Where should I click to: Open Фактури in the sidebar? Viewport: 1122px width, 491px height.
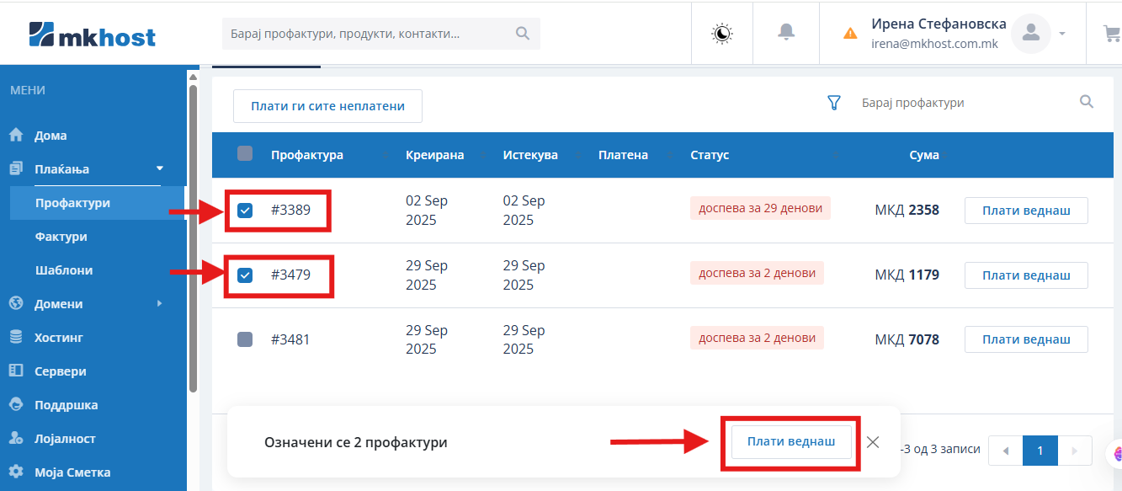tap(61, 237)
